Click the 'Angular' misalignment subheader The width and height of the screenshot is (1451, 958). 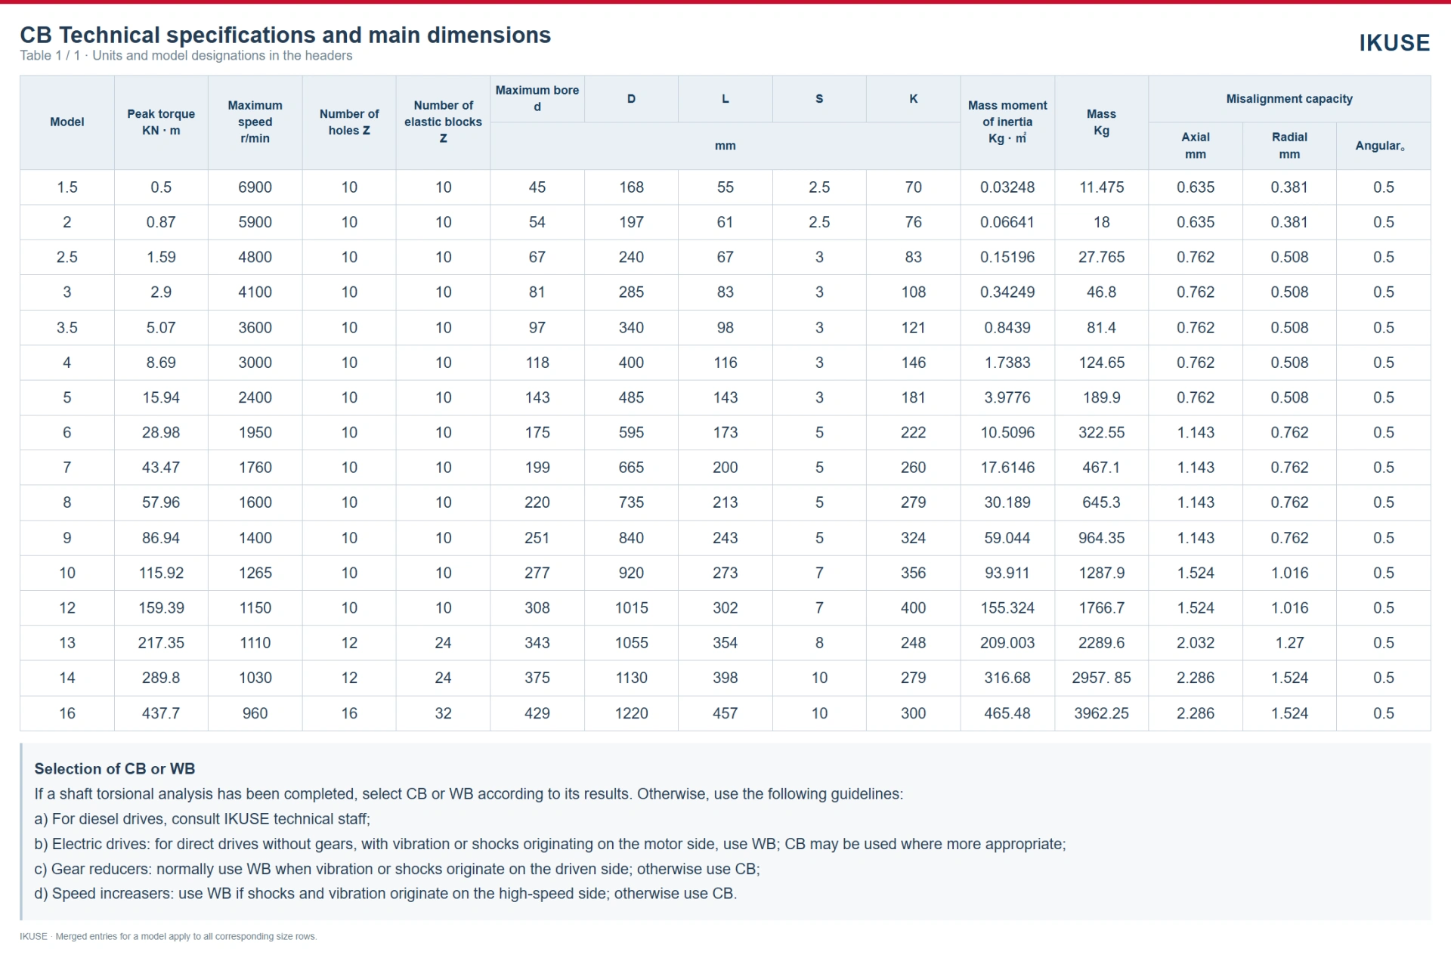pyautogui.click(x=1383, y=146)
